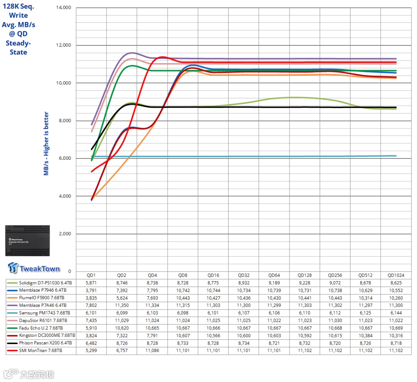Image resolution: width=417 pixels, height=382 pixels.
Task: Click the QD1024 column header
Action: (x=396, y=276)
